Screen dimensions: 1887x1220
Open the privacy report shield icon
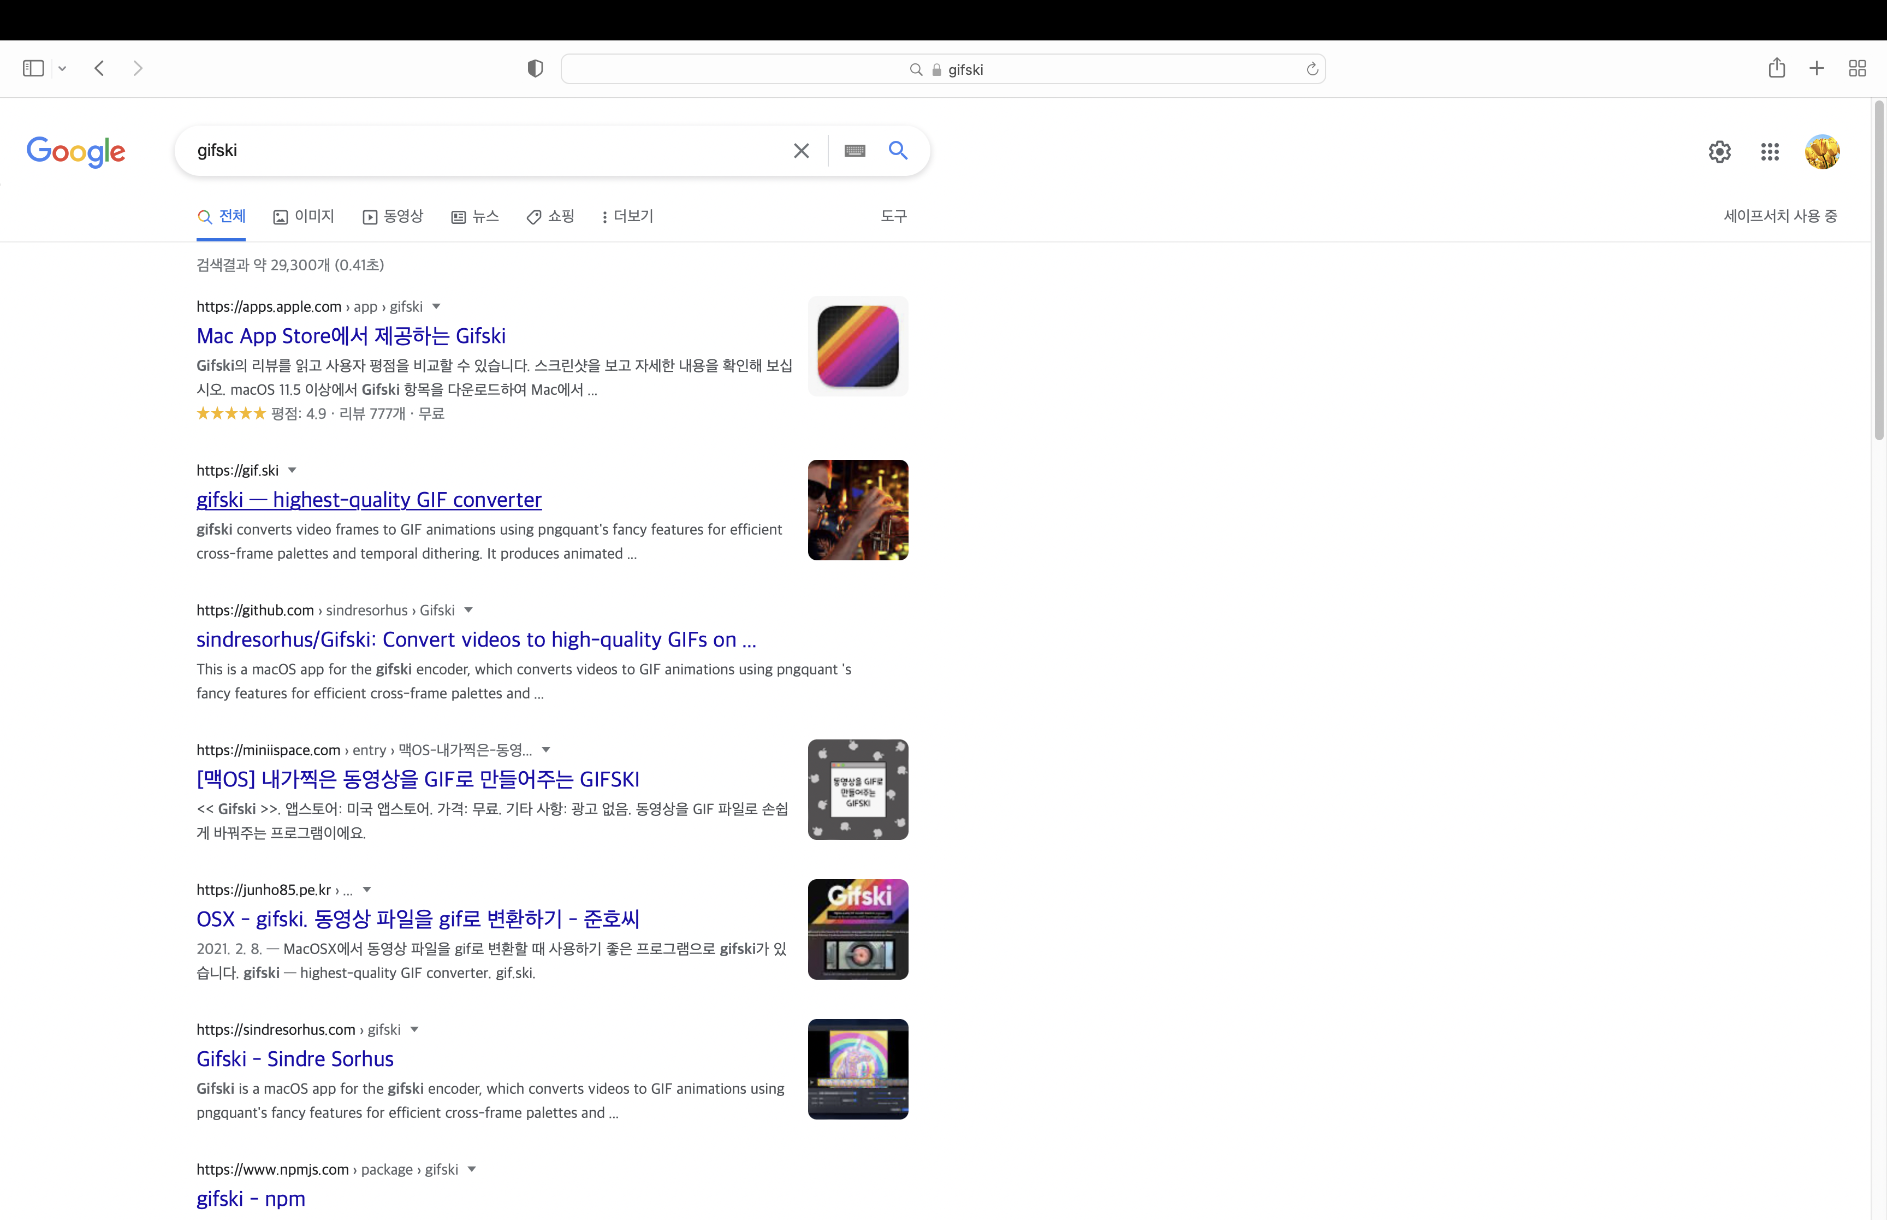pyautogui.click(x=535, y=69)
